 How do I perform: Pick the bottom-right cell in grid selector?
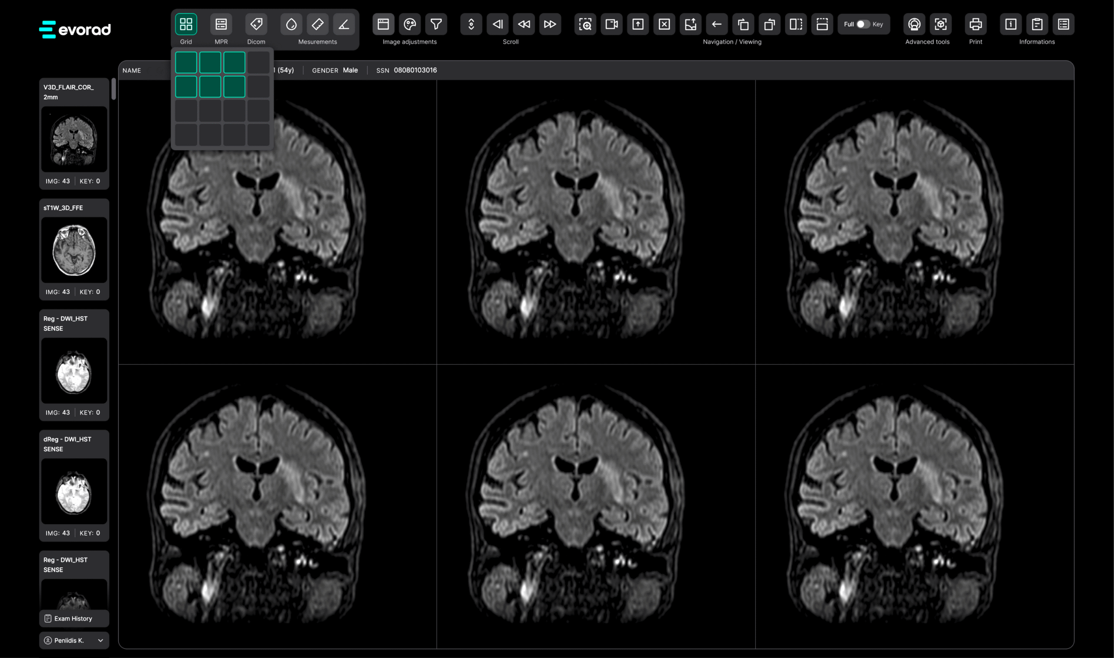pos(258,135)
